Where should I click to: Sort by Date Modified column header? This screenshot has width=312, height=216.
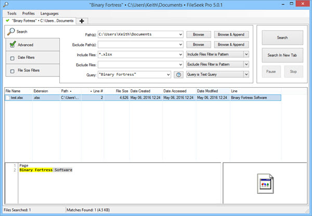213,91
